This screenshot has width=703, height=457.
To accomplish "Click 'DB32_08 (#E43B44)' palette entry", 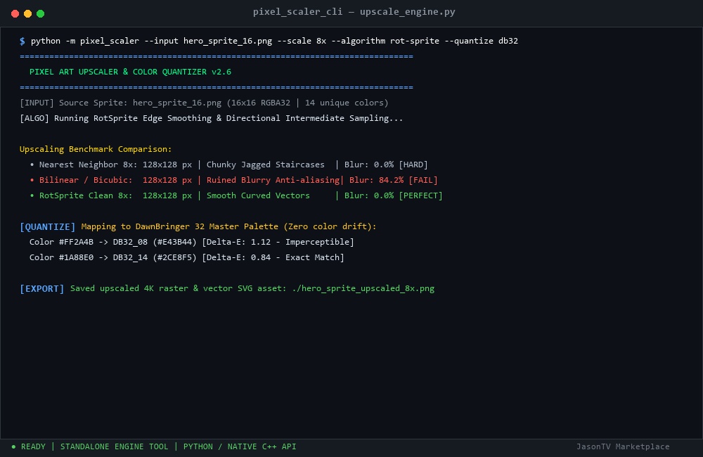I will point(155,242).
